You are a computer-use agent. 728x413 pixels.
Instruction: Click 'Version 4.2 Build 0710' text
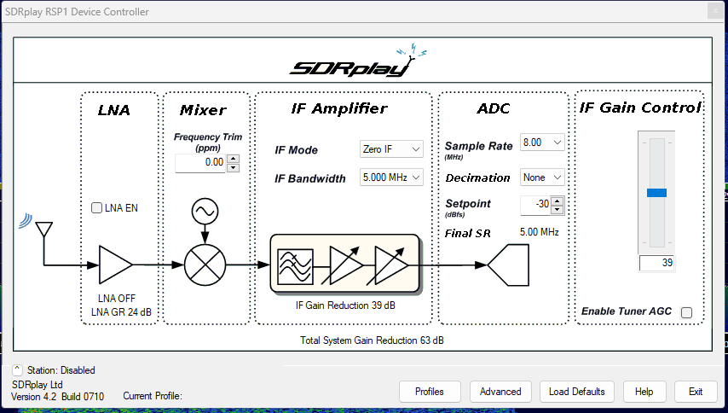click(58, 397)
